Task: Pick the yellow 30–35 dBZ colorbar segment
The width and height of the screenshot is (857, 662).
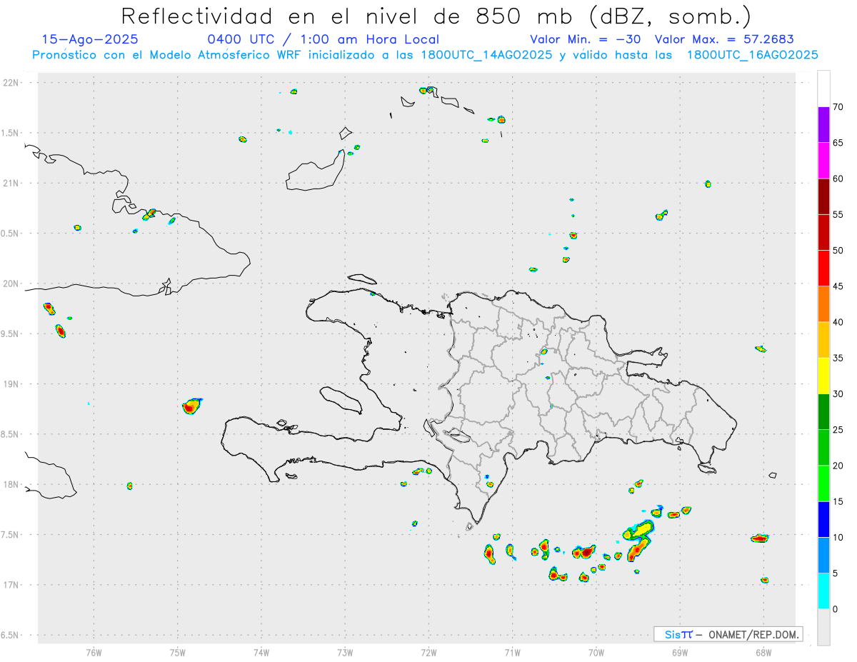Action: 823,376
